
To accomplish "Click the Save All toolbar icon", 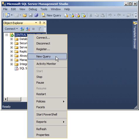I will [x=36, y=15].
